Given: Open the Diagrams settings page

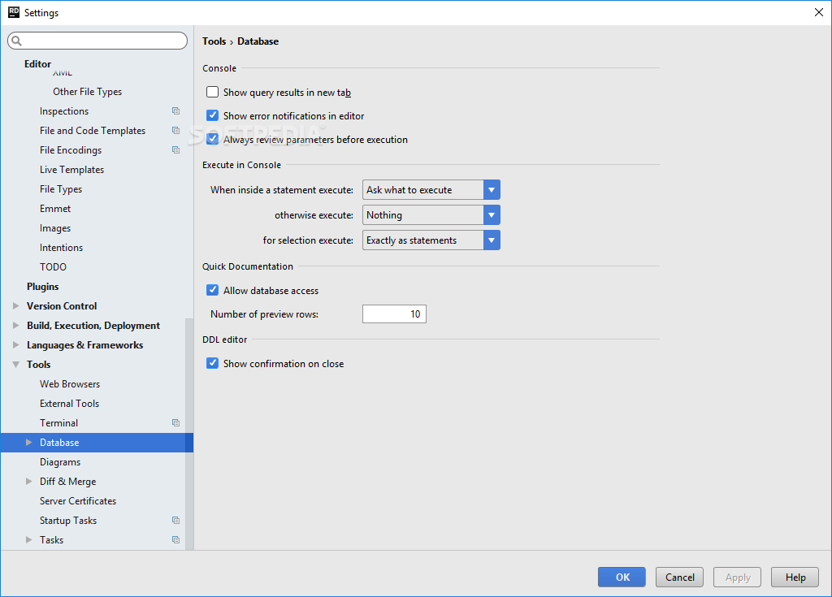Looking at the screenshot, I should (60, 462).
